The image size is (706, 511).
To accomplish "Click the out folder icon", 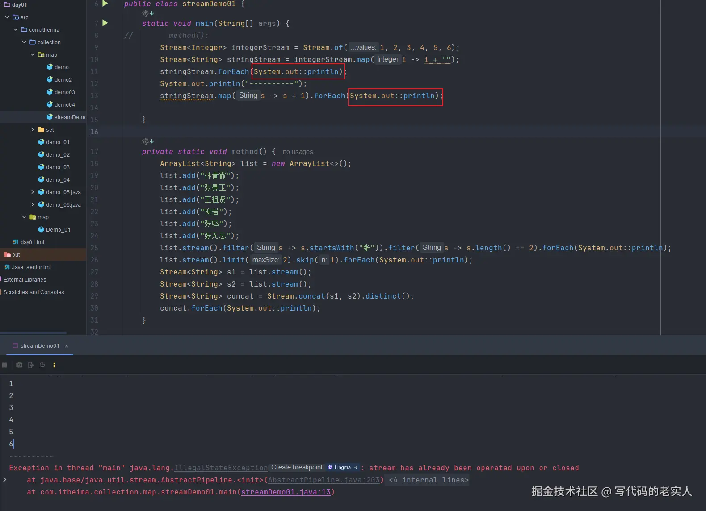I will (7, 254).
